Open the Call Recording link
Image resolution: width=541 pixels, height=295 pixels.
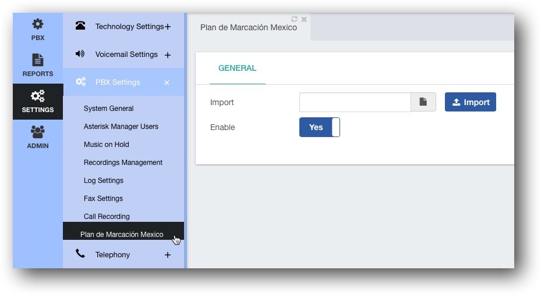point(107,217)
